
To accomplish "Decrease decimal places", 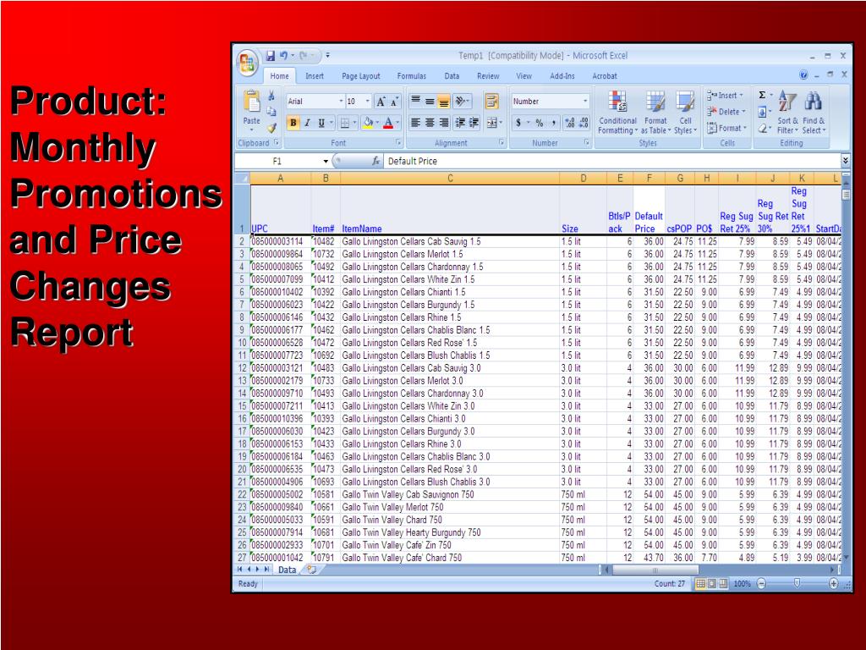I will 584,123.
